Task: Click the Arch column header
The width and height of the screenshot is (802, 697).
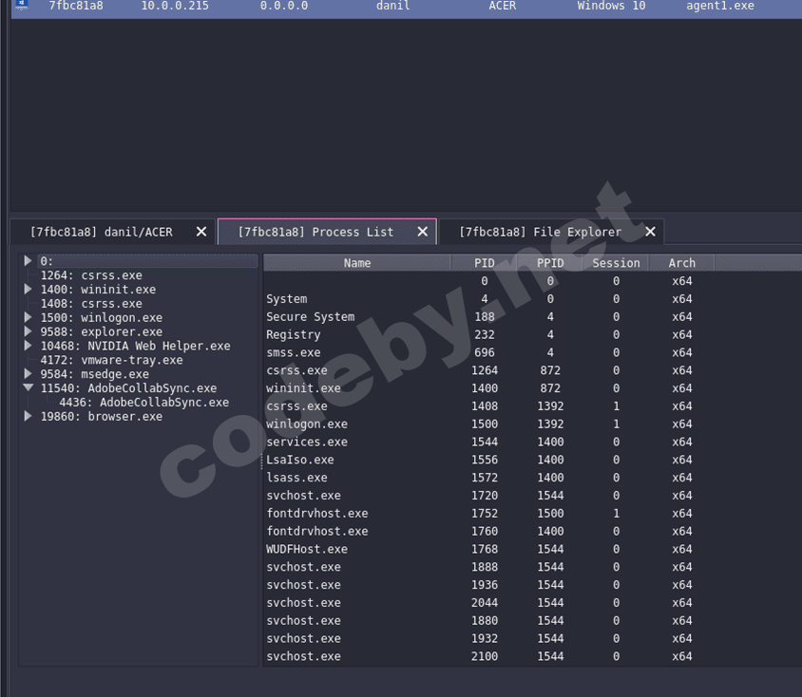Action: 681,263
